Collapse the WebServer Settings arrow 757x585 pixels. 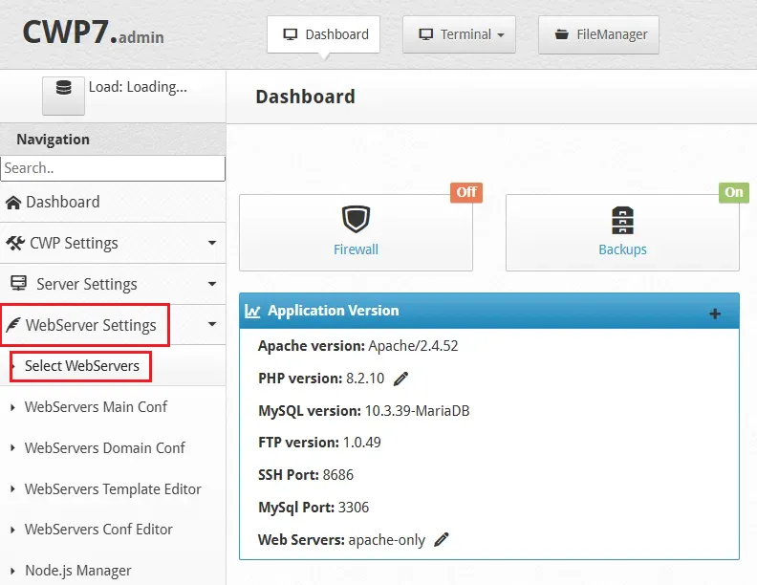[x=212, y=324]
